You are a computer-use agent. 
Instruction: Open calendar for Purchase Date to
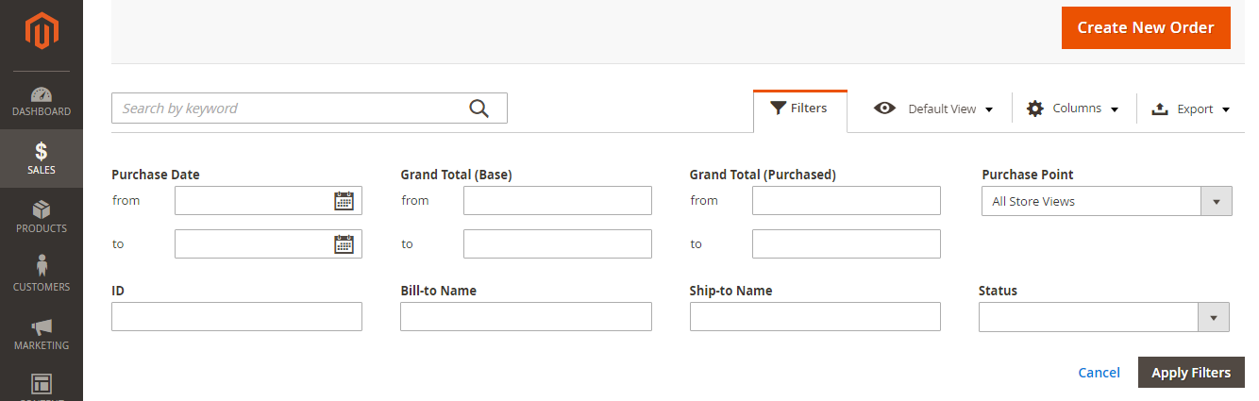tap(344, 243)
